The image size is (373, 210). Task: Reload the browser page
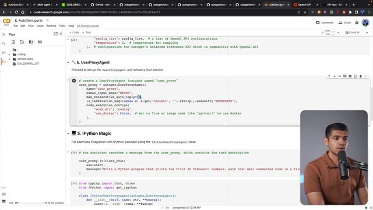[x=16, y=12]
